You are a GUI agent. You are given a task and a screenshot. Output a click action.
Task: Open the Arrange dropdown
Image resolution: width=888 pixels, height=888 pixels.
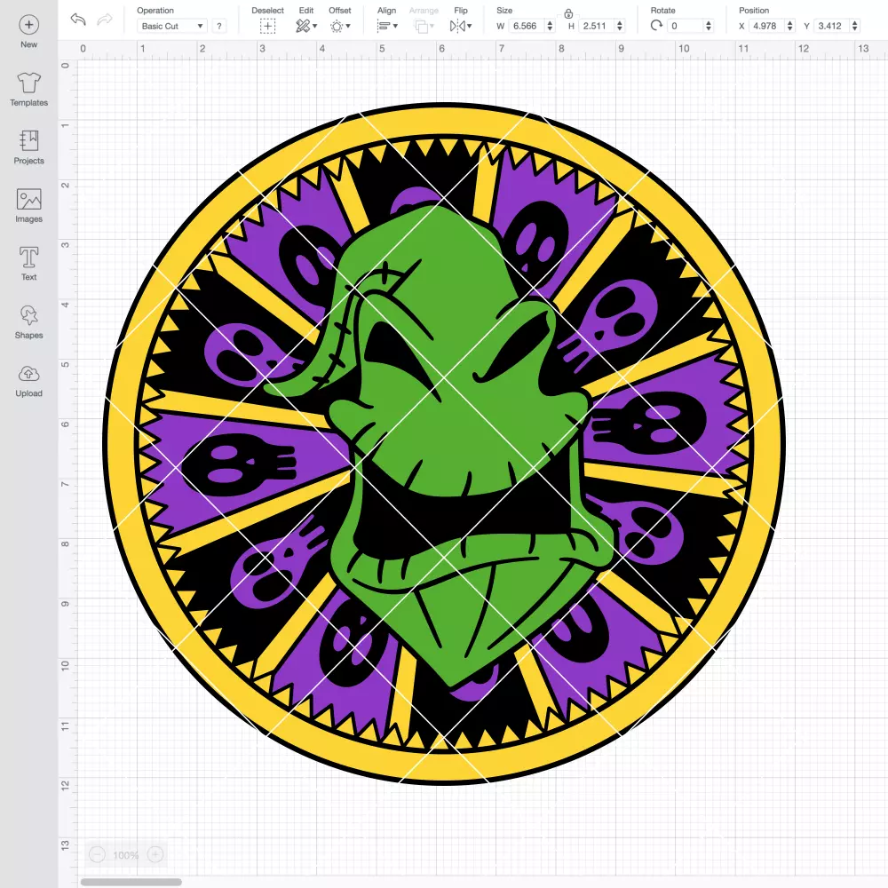[x=424, y=26]
